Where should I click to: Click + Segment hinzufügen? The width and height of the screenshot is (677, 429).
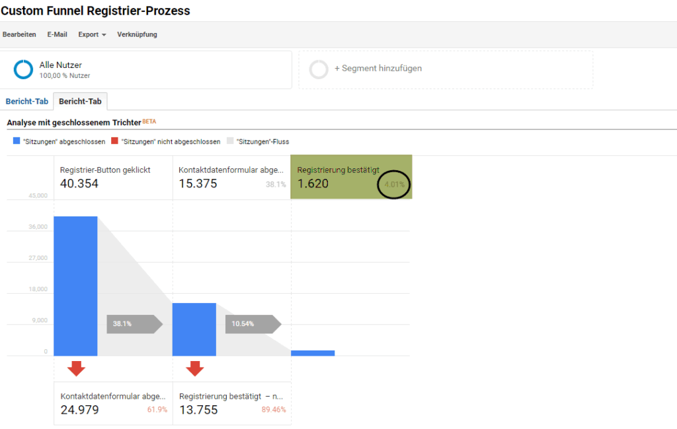pos(378,69)
